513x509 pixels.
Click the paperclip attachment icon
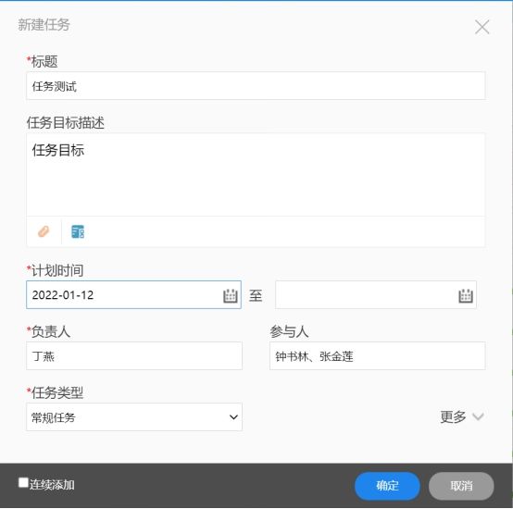[x=44, y=231]
